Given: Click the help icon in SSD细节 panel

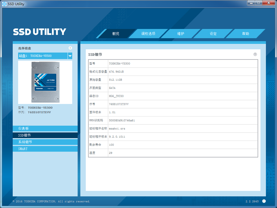Looking at the screenshot, I should click(x=255, y=54).
